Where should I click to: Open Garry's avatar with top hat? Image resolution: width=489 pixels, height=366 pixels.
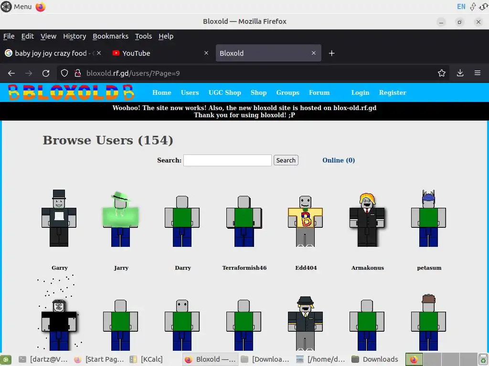point(59,218)
